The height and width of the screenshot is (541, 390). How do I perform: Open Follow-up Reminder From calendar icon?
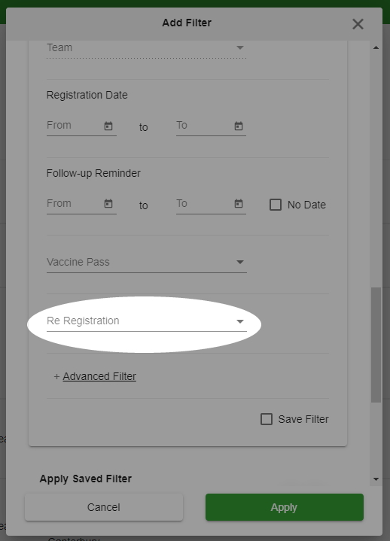tap(108, 204)
